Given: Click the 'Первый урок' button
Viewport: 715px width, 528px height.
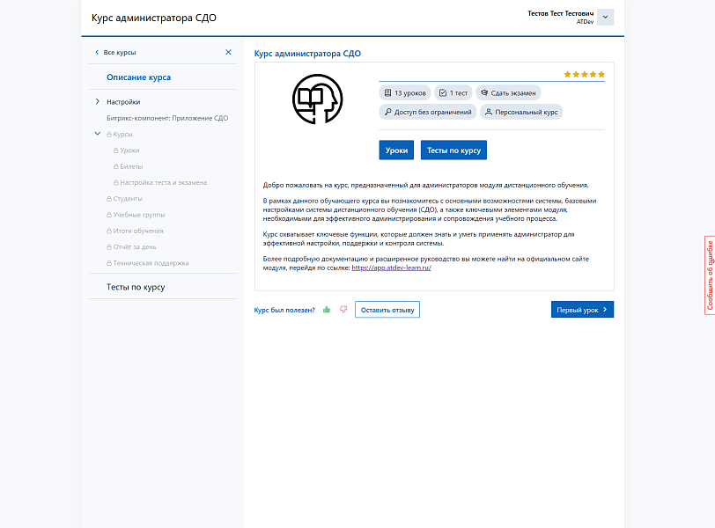Looking at the screenshot, I should (581, 309).
